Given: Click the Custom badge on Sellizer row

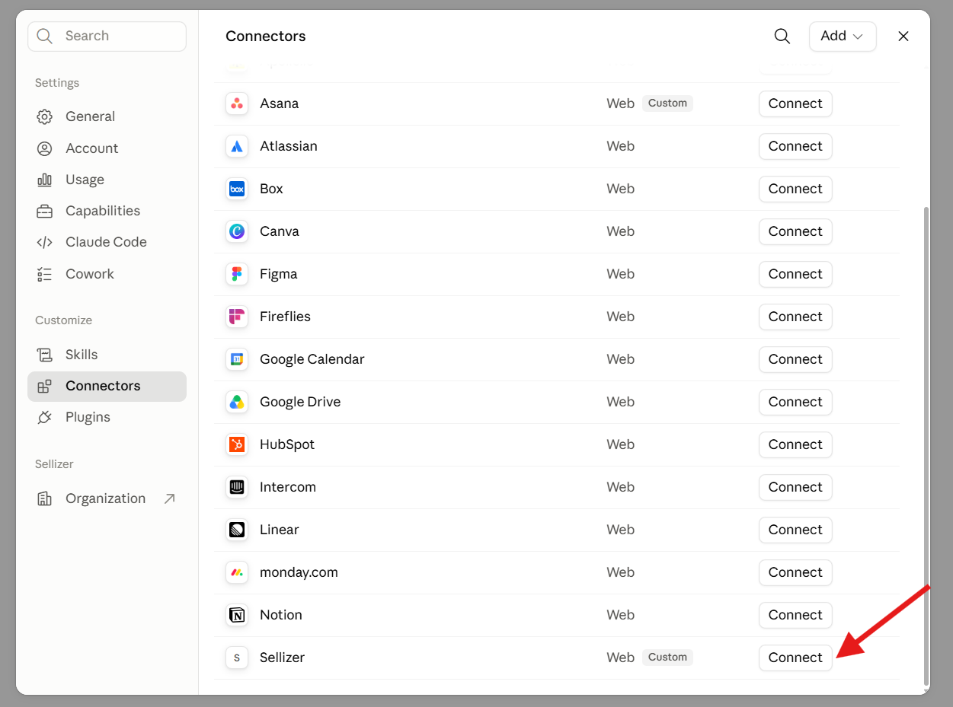Looking at the screenshot, I should 667,658.
